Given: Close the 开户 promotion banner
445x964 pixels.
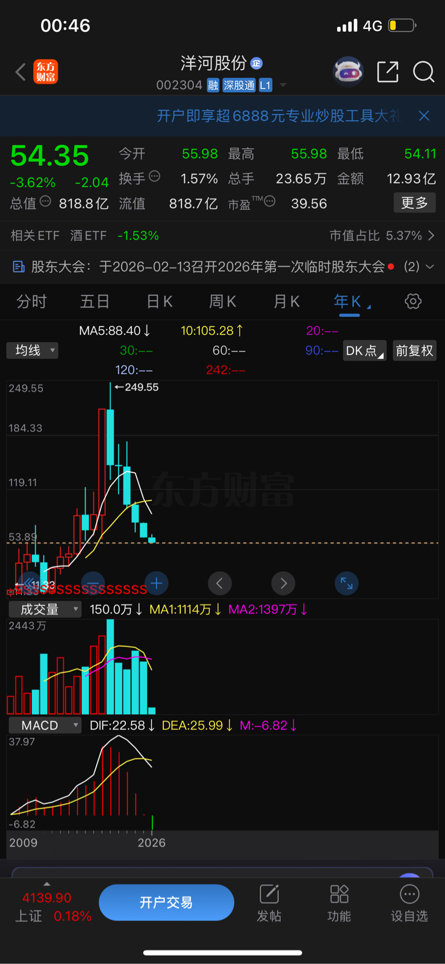Looking at the screenshot, I should [x=424, y=116].
